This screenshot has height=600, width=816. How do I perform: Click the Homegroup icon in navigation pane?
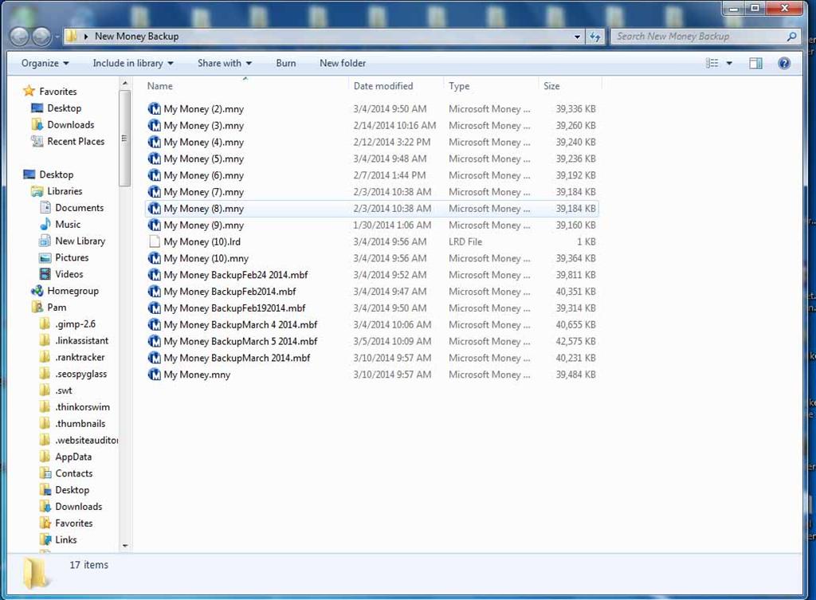37,291
